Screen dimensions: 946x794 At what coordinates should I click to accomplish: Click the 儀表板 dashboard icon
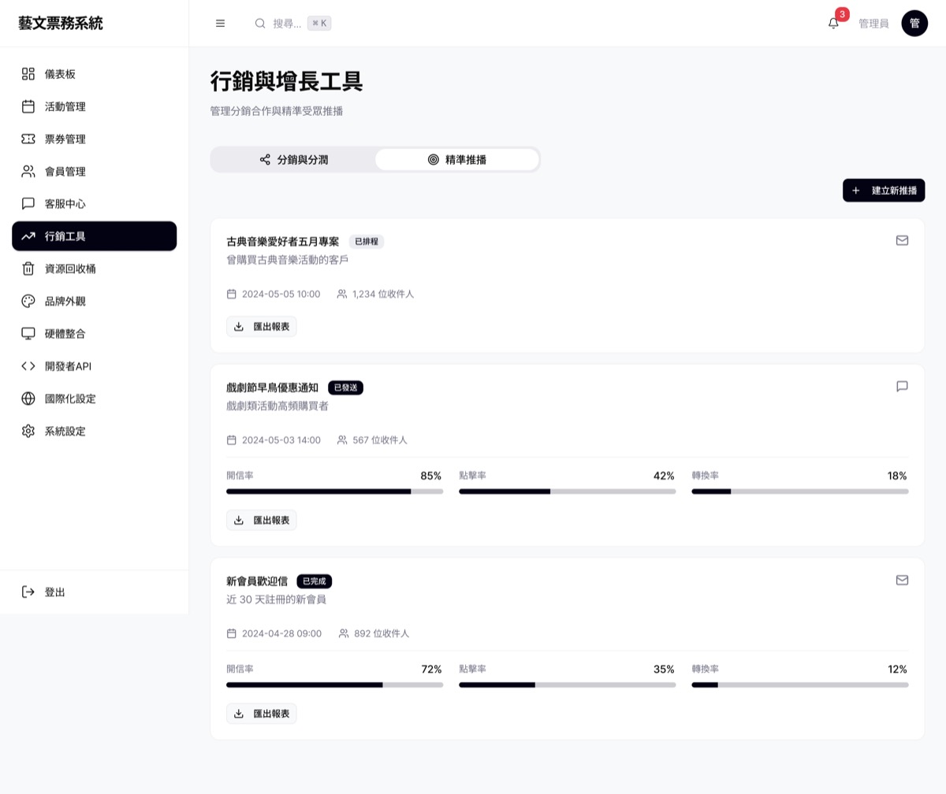click(x=28, y=74)
